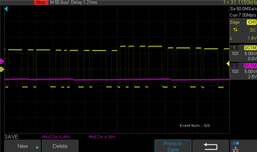Click the New button label

pyautogui.click(x=22, y=146)
